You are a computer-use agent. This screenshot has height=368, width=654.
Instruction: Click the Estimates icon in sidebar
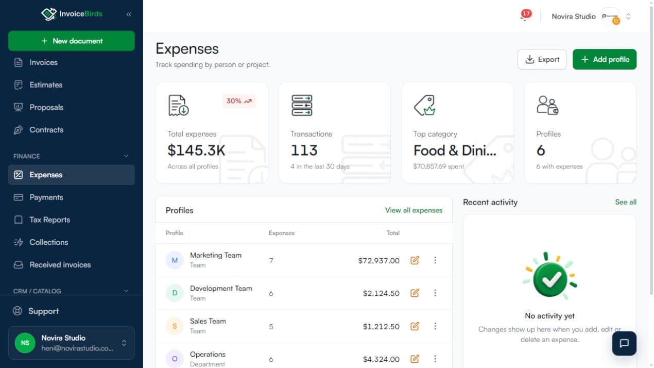pyautogui.click(x=19, y=85)
